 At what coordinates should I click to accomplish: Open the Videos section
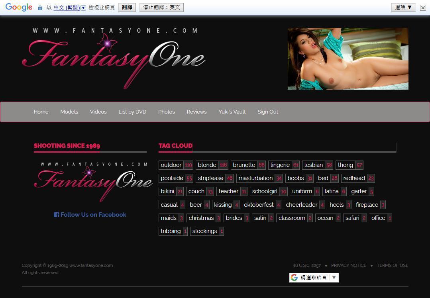click(x=98, y=112)
